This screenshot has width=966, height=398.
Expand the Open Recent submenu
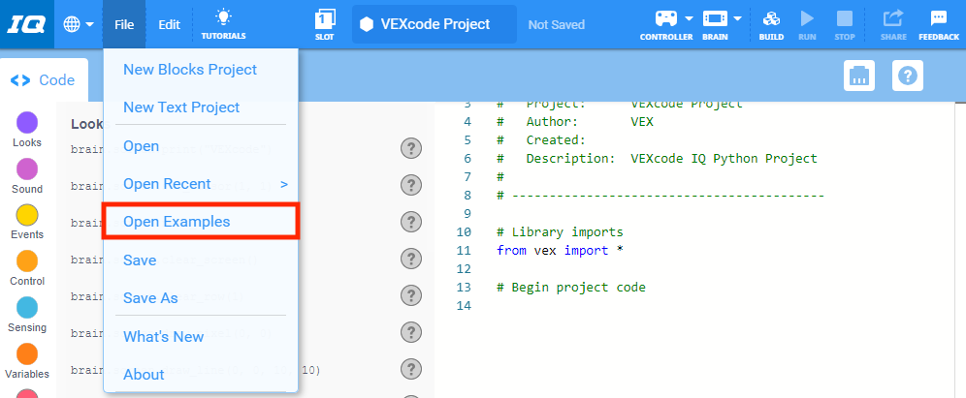(201, 184)
